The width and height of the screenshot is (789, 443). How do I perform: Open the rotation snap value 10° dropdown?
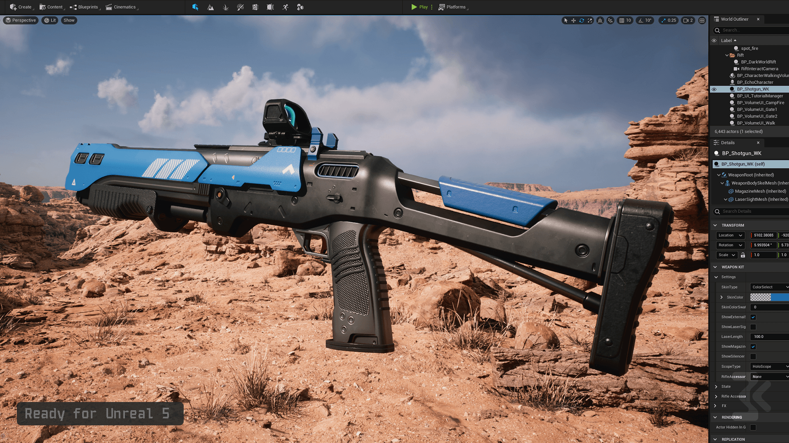pyautogui.click(x=648, y=20)
